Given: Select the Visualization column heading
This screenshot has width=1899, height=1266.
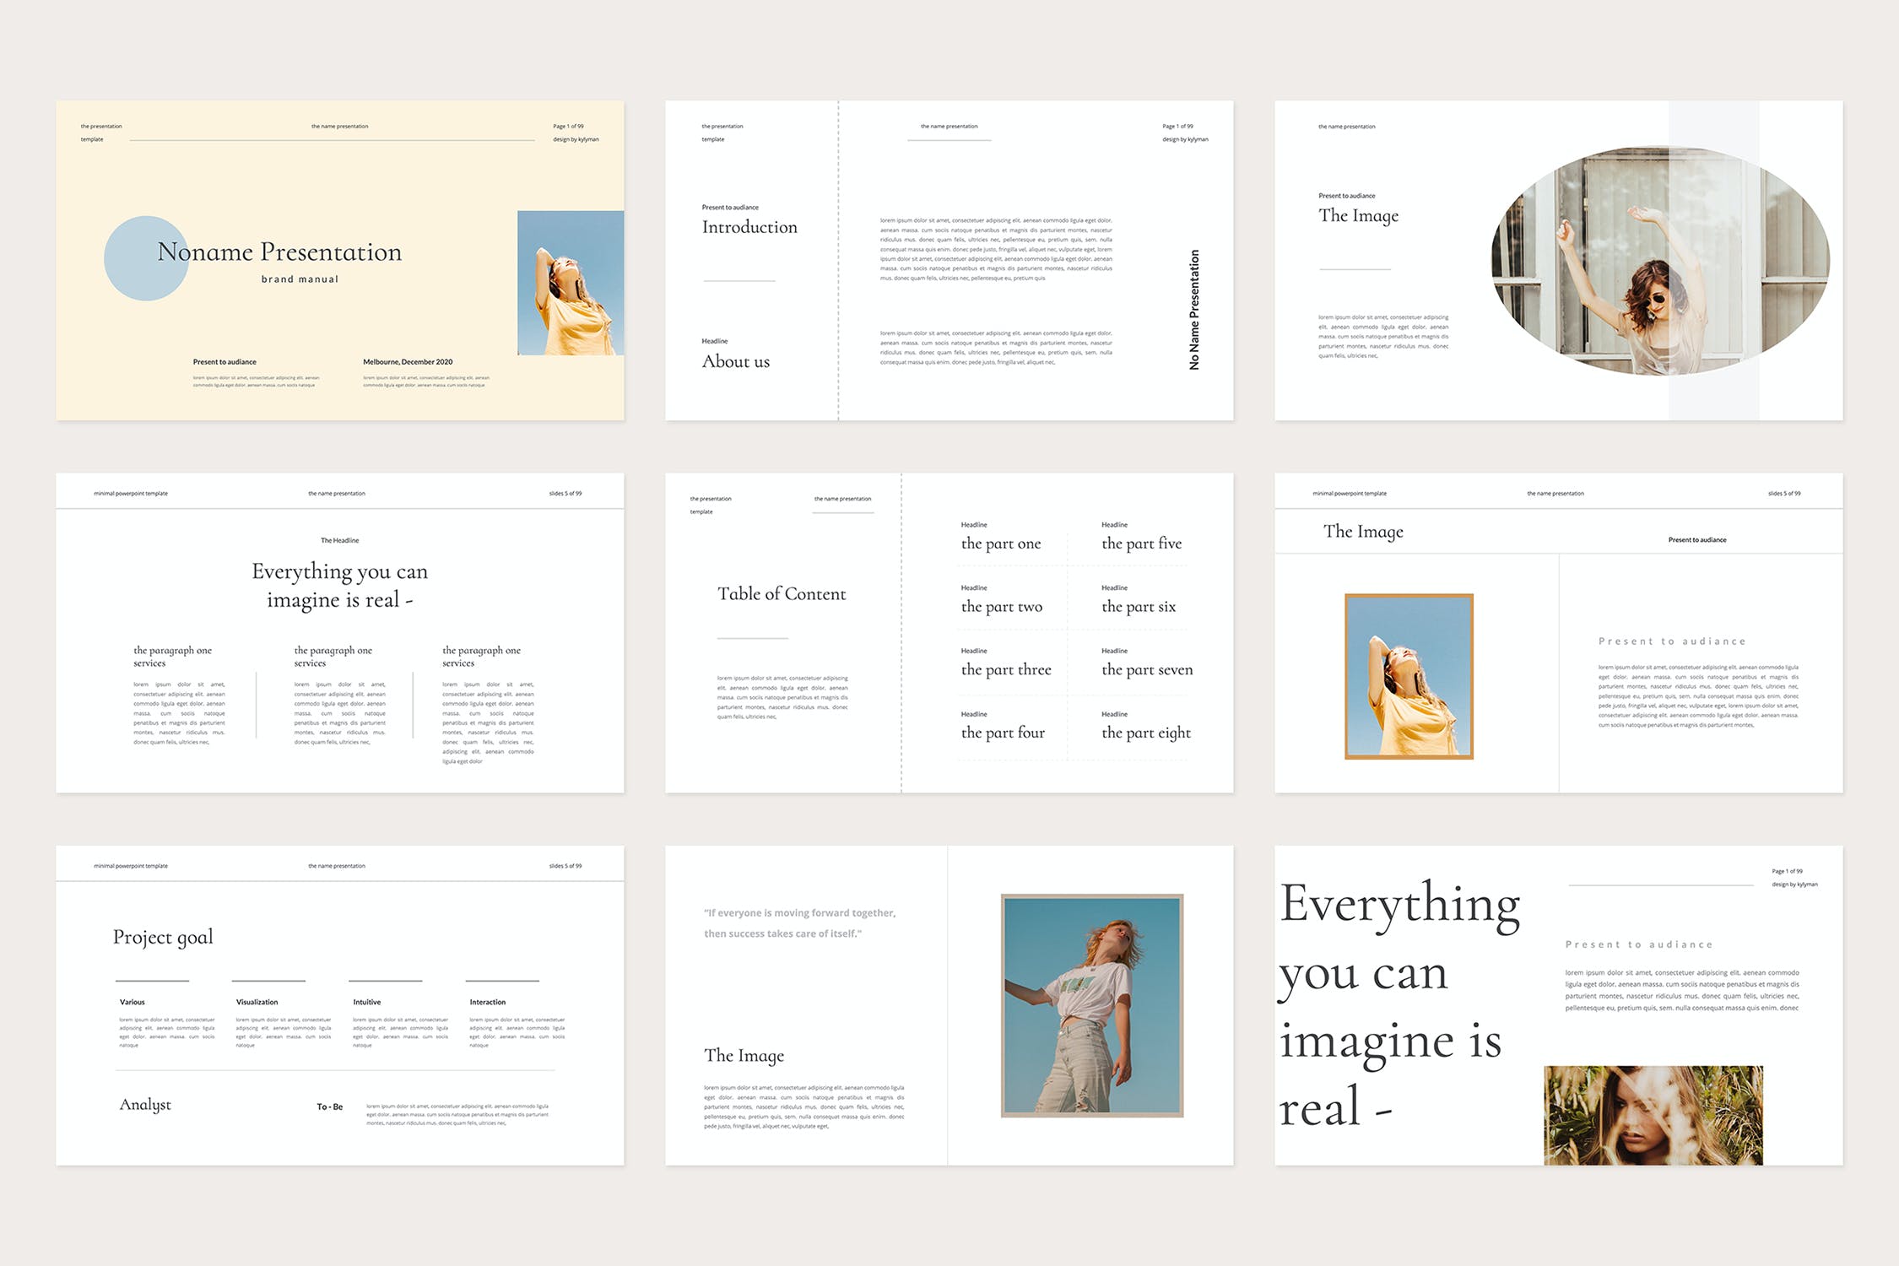Looking at the screenshot, I should (257, 1002).
